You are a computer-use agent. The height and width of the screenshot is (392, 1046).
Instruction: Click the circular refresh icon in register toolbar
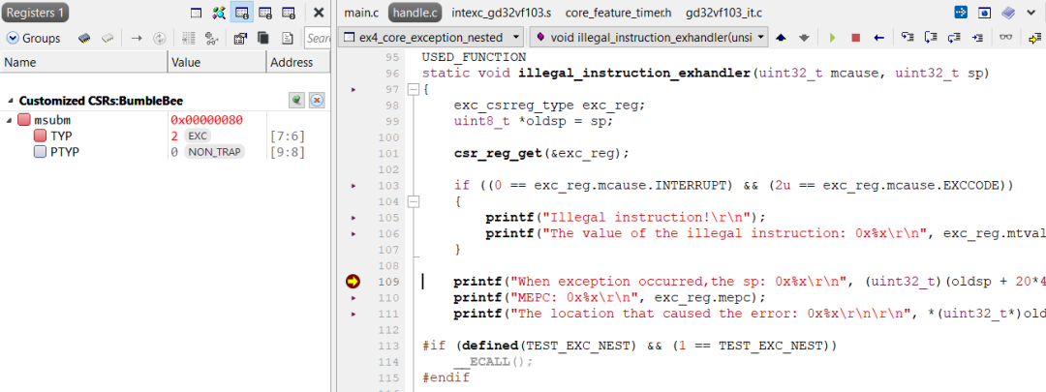coord(159,38)
